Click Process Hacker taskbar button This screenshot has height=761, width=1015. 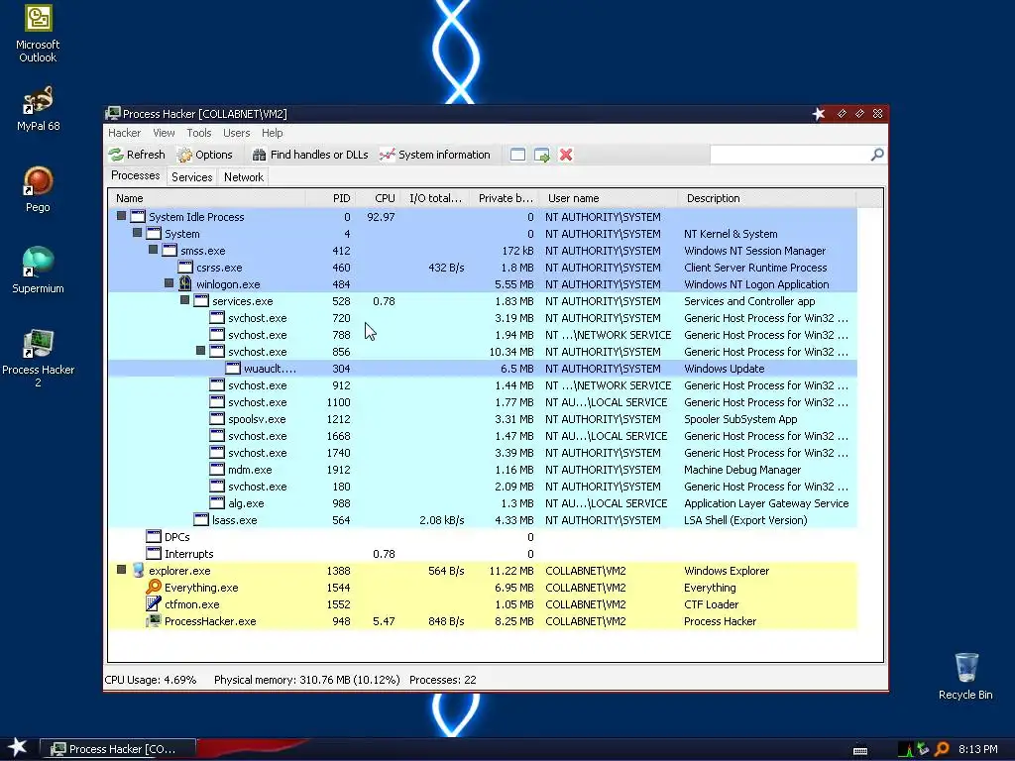pyautogui.click(x=117, y=749)
